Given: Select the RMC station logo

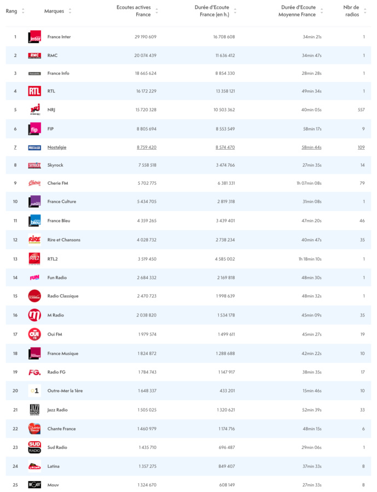Looking at the screenshot, I should click(34, 55).
